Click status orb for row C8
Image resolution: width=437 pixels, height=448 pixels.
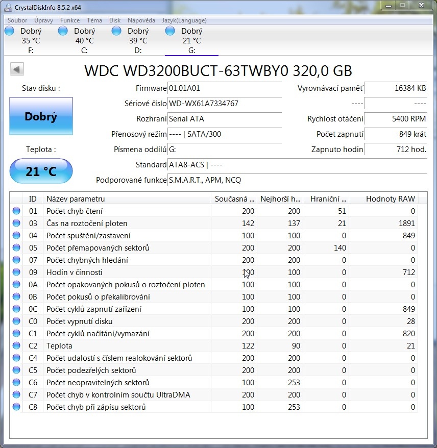[16, 407]
